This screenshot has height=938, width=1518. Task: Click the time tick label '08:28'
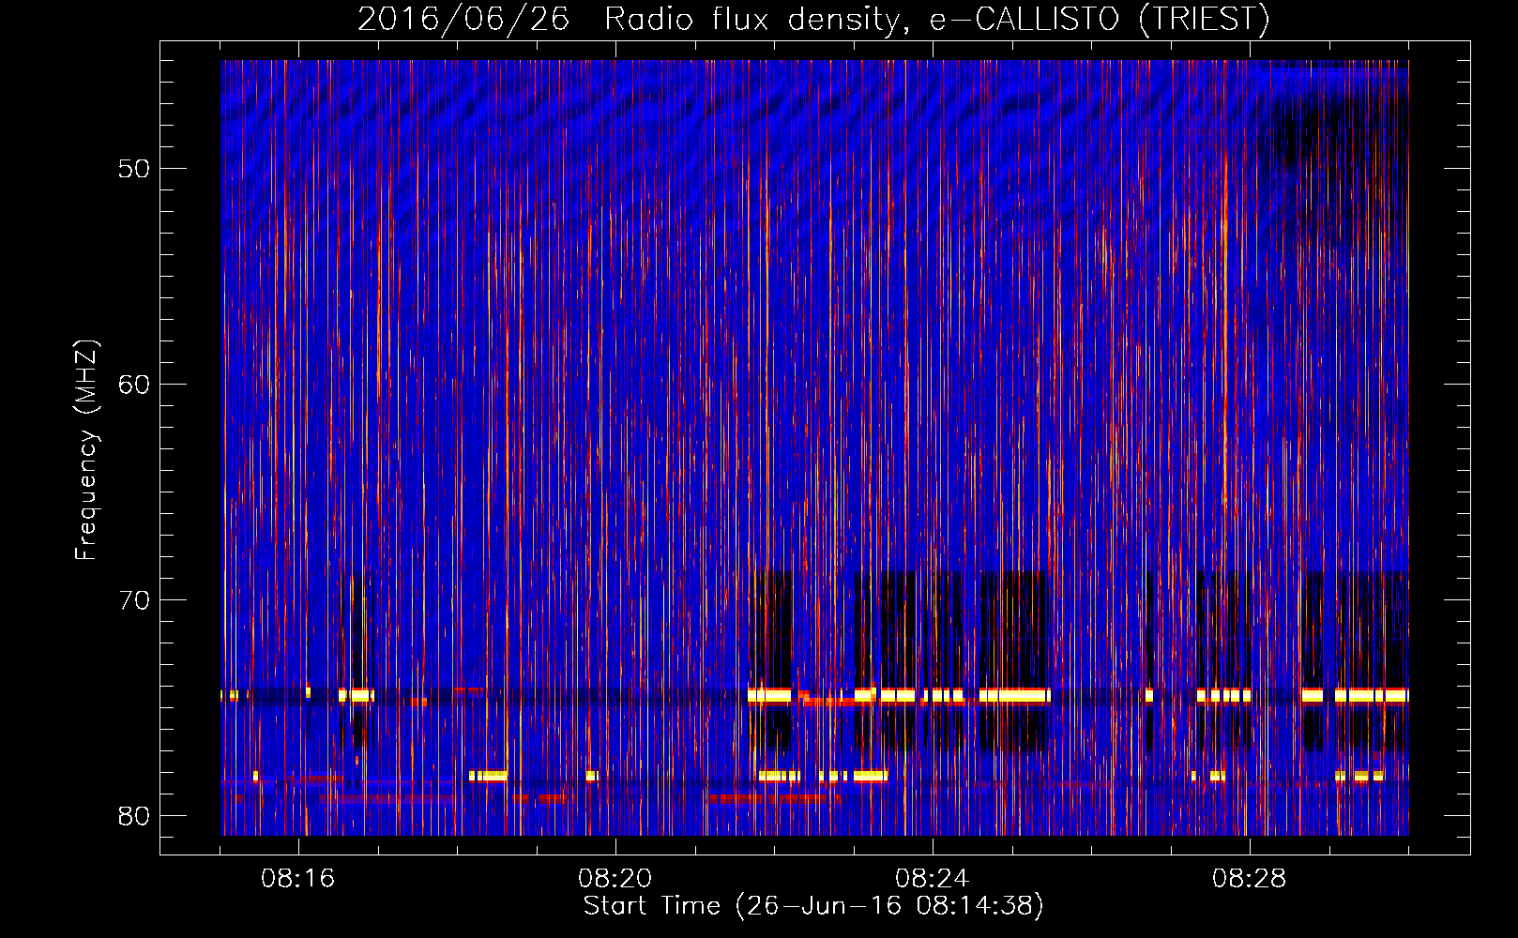[x=1250, y=879]
